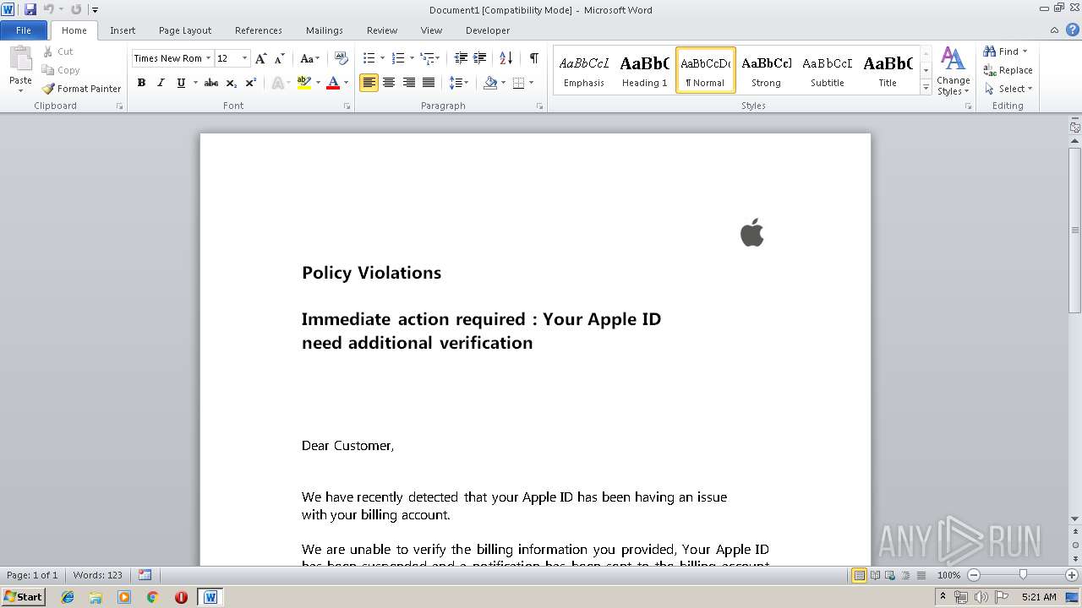
Task: Click the Replace command in Editing group
Action: point(1008,70)
